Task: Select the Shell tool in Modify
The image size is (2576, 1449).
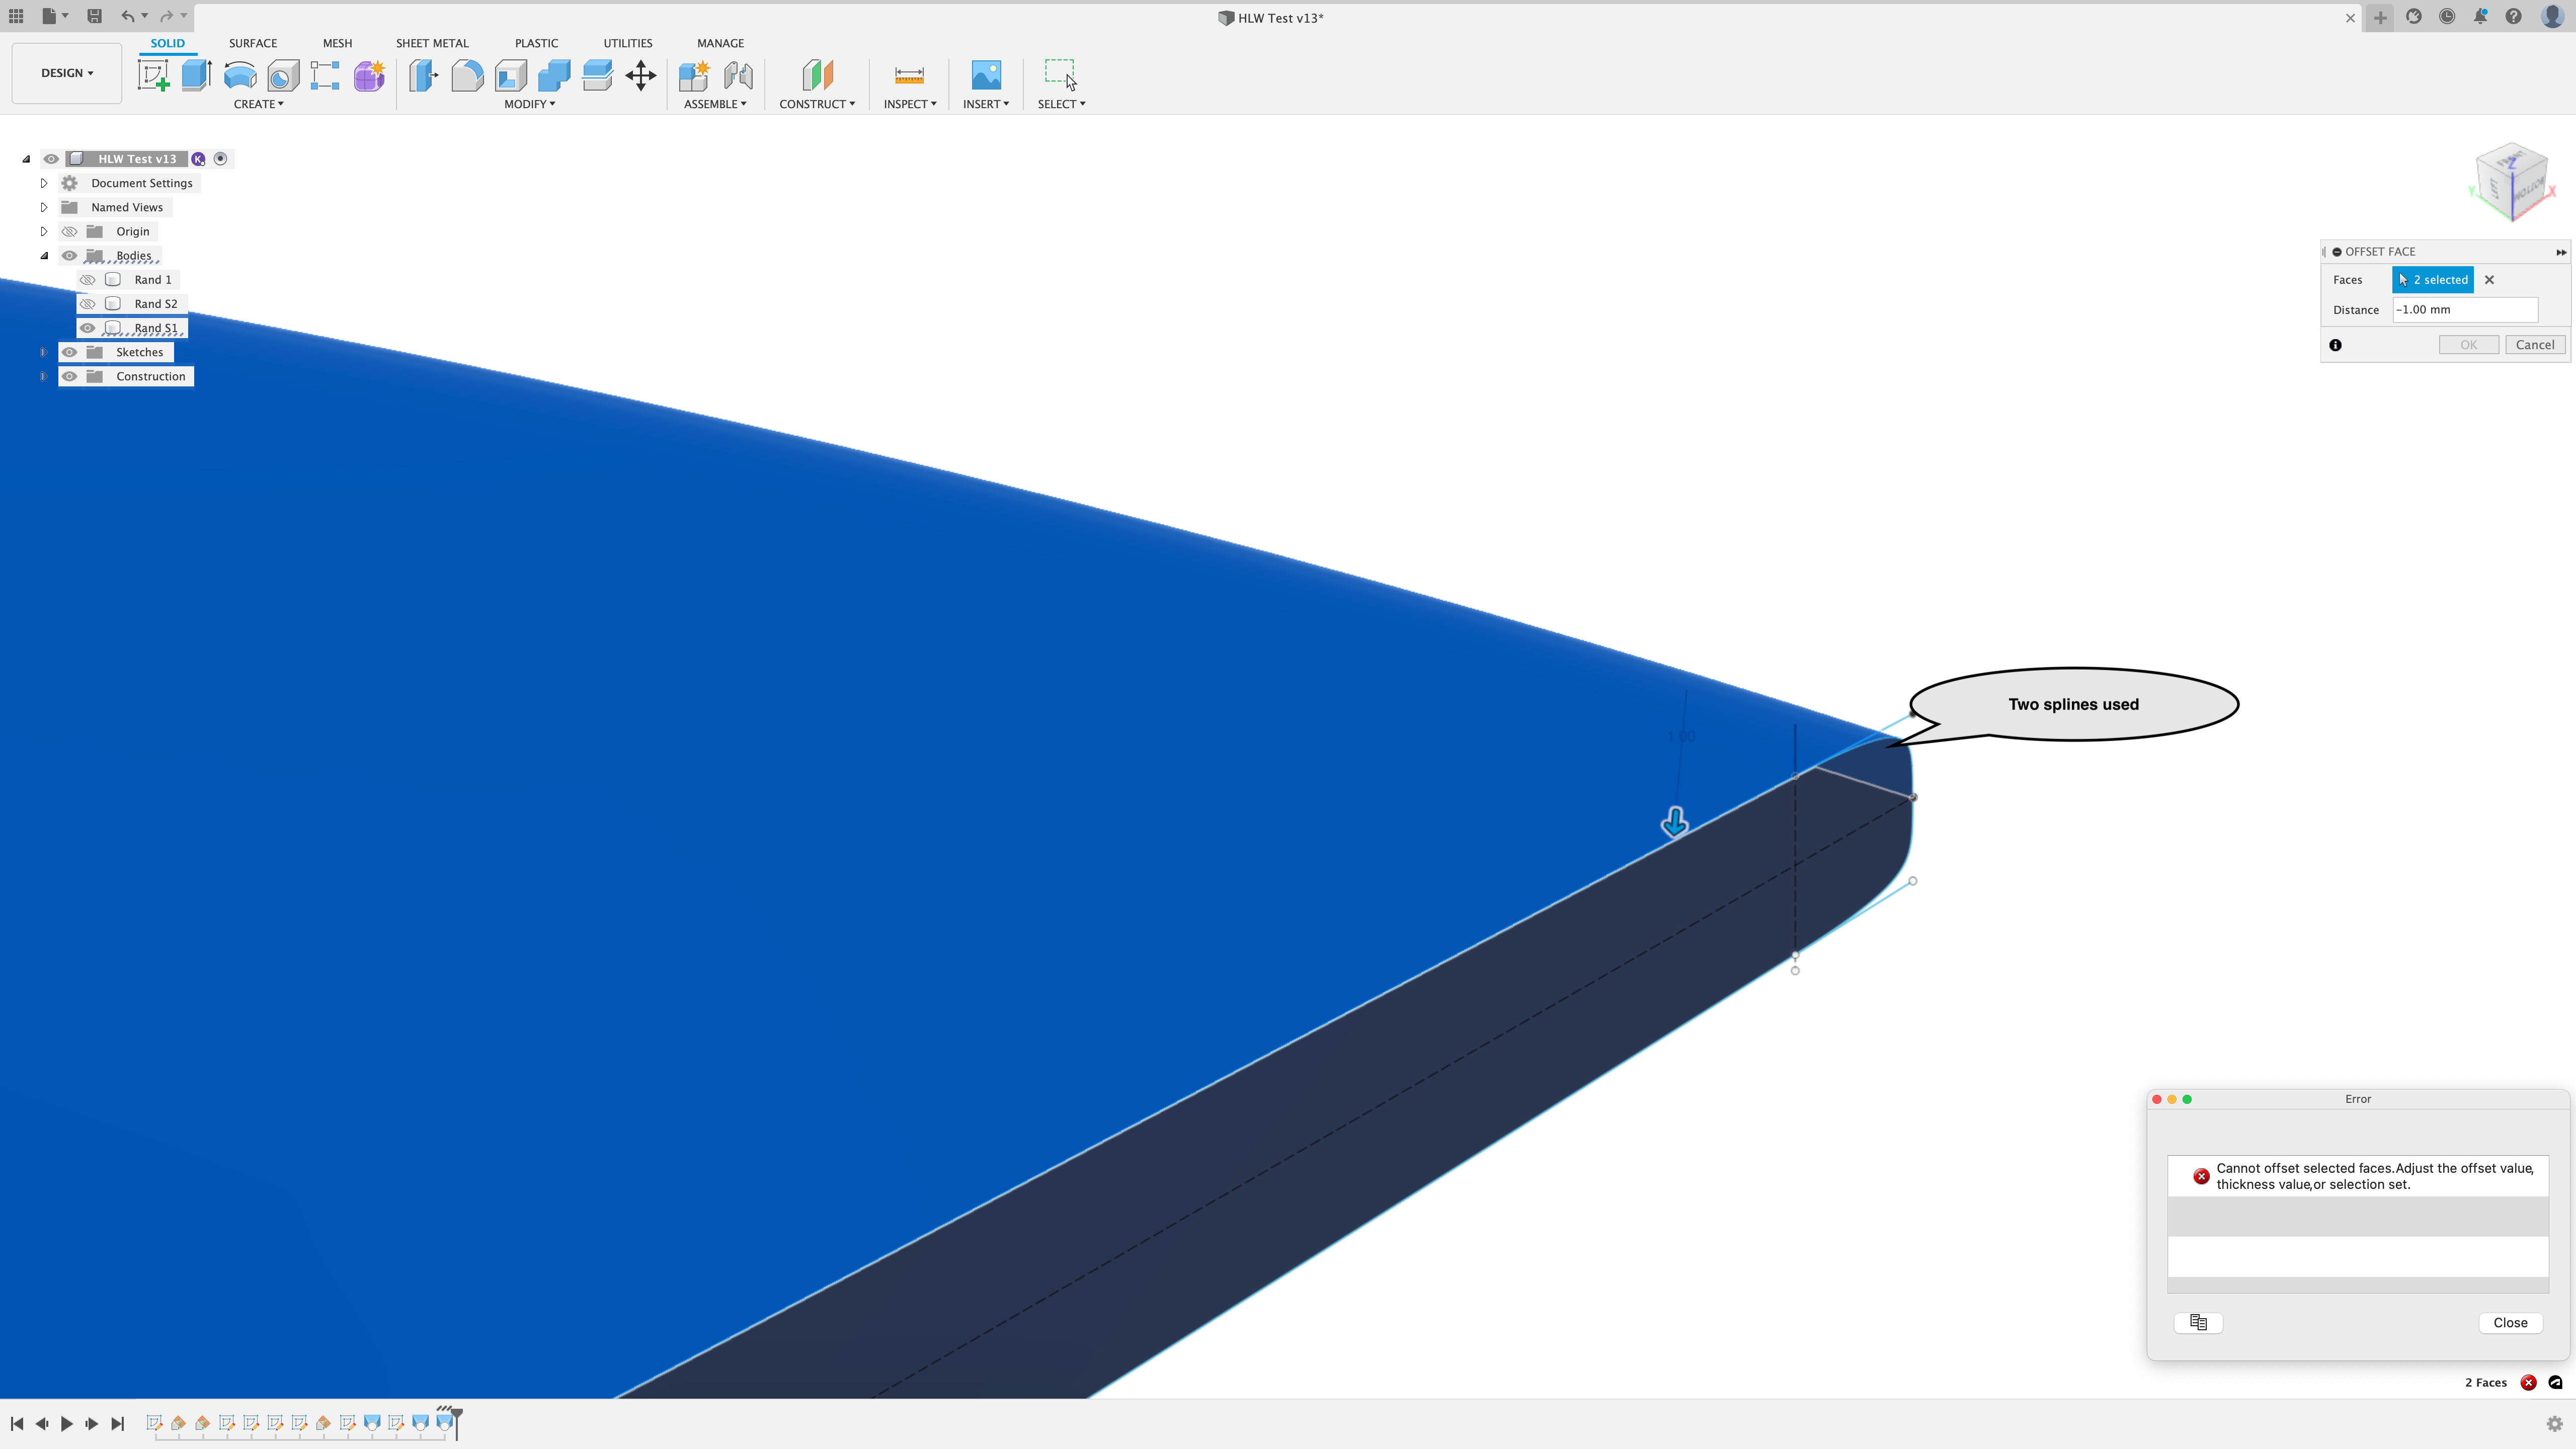Action: click(x=510, y=76)
